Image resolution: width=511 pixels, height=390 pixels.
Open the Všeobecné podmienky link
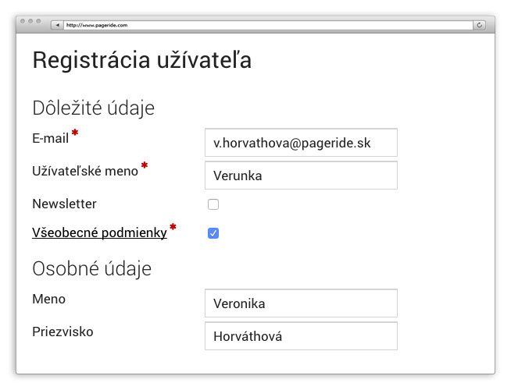point(99,232)
